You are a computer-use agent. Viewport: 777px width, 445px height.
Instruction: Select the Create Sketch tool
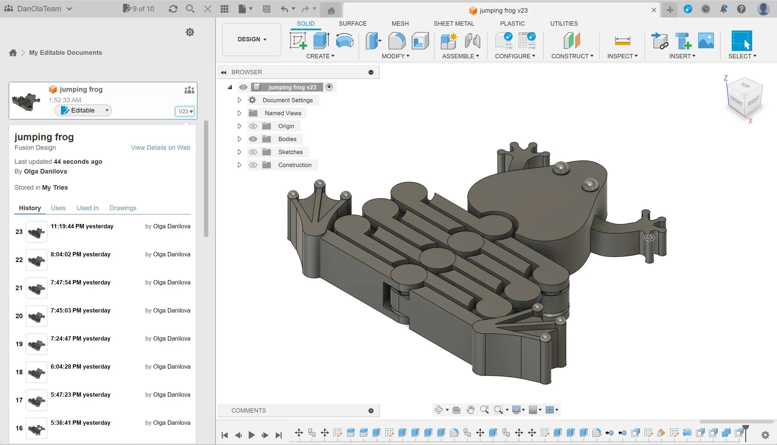298,41
